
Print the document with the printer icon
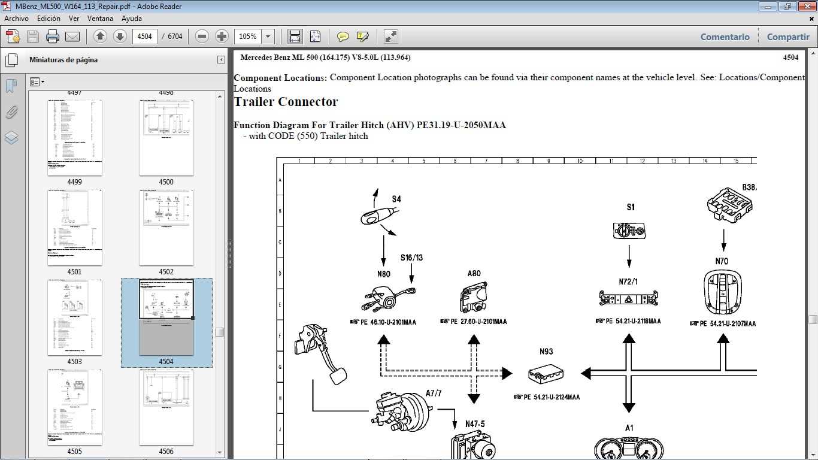click(x=53, y=37)
